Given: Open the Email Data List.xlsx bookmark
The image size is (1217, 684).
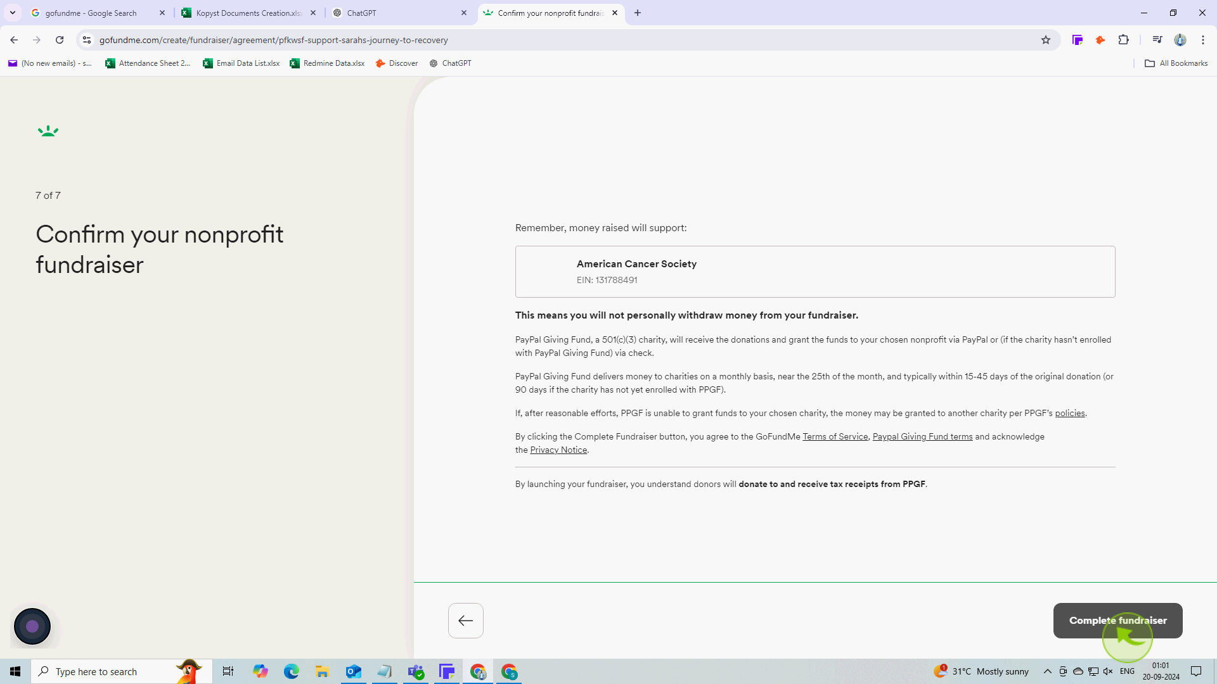Looking at the screenshot, I should tap(241, 63).
